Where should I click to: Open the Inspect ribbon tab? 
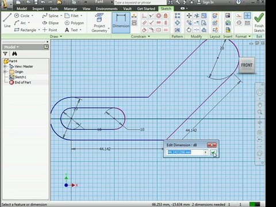(x=38, y=9)
